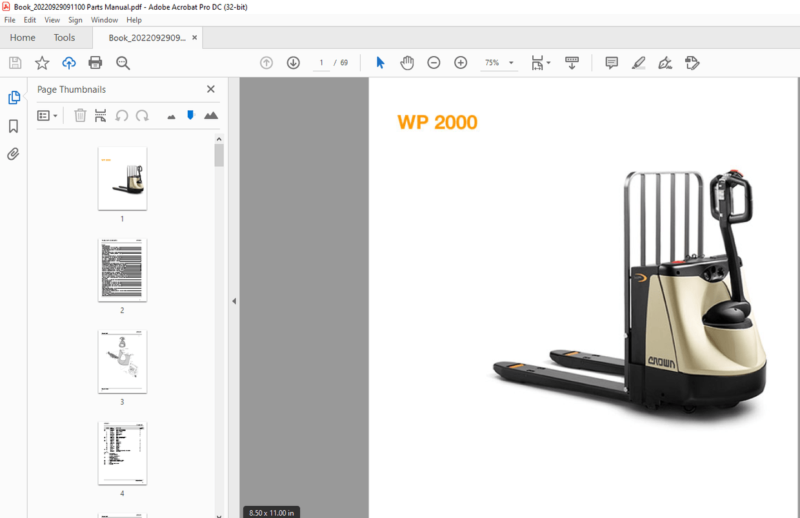Open the thumbnail Options menu

tap(48, 115)
